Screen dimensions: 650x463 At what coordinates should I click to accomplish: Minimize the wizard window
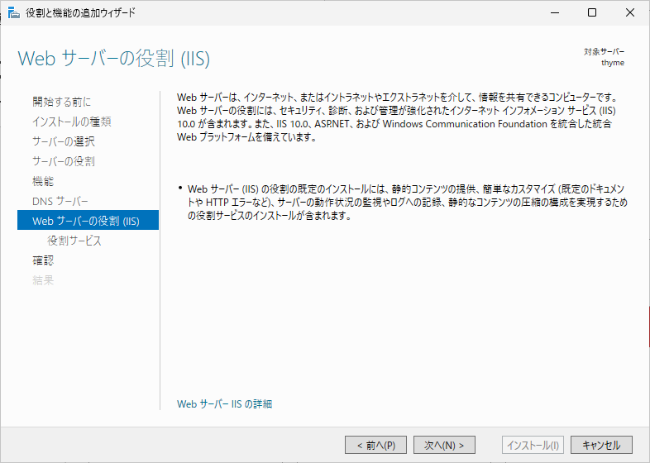pyautogui.click(x=555, y=13)
